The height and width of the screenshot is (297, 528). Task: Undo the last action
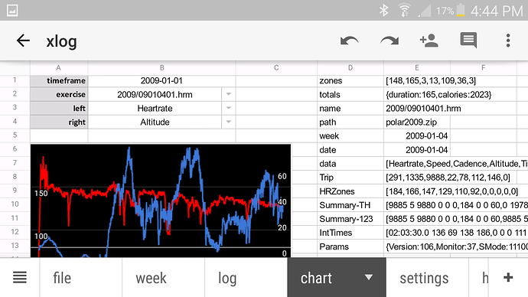click(349, 41)
